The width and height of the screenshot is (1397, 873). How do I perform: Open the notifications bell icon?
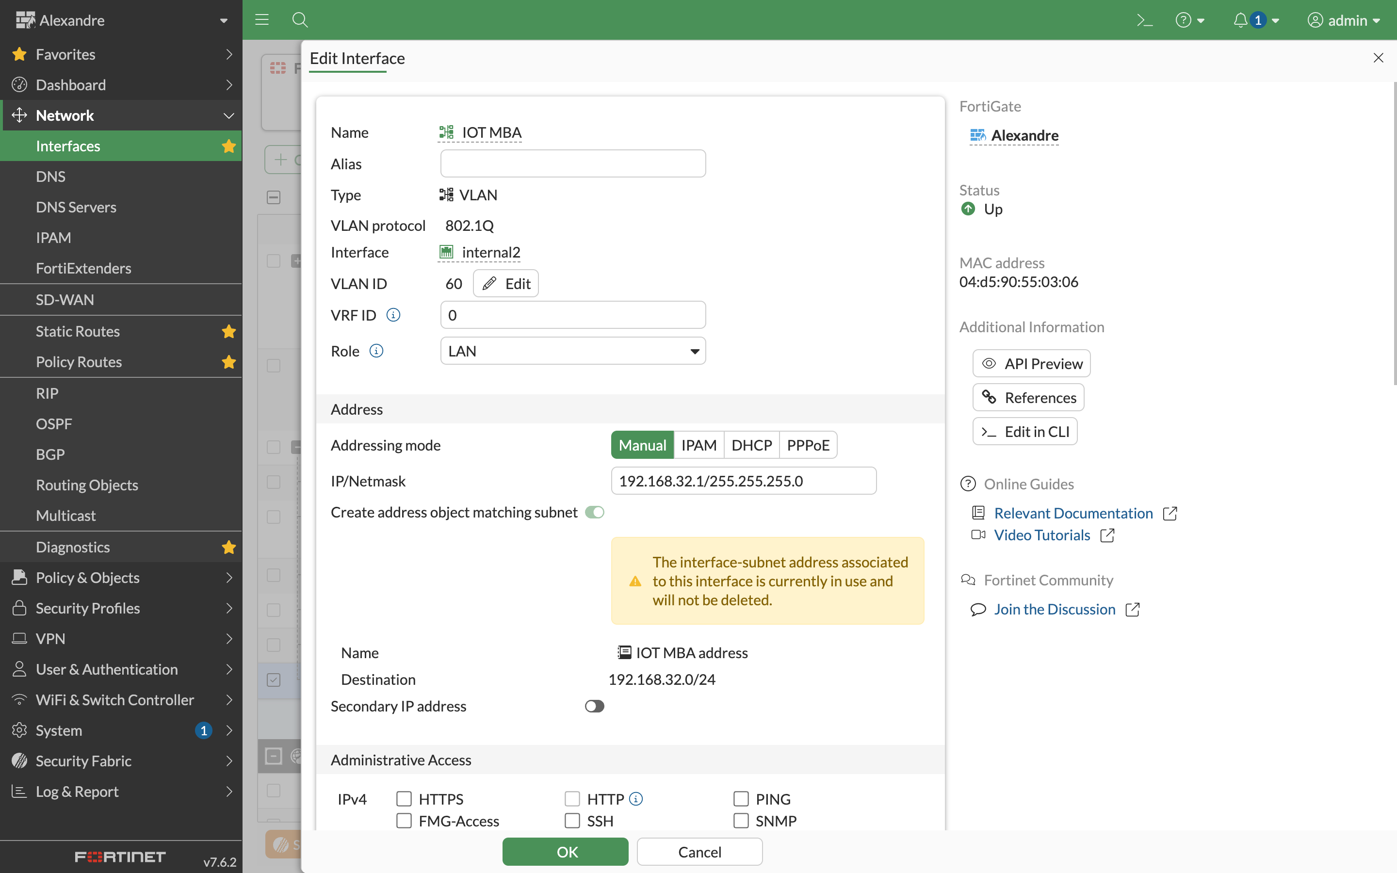tap(1240, 20)
